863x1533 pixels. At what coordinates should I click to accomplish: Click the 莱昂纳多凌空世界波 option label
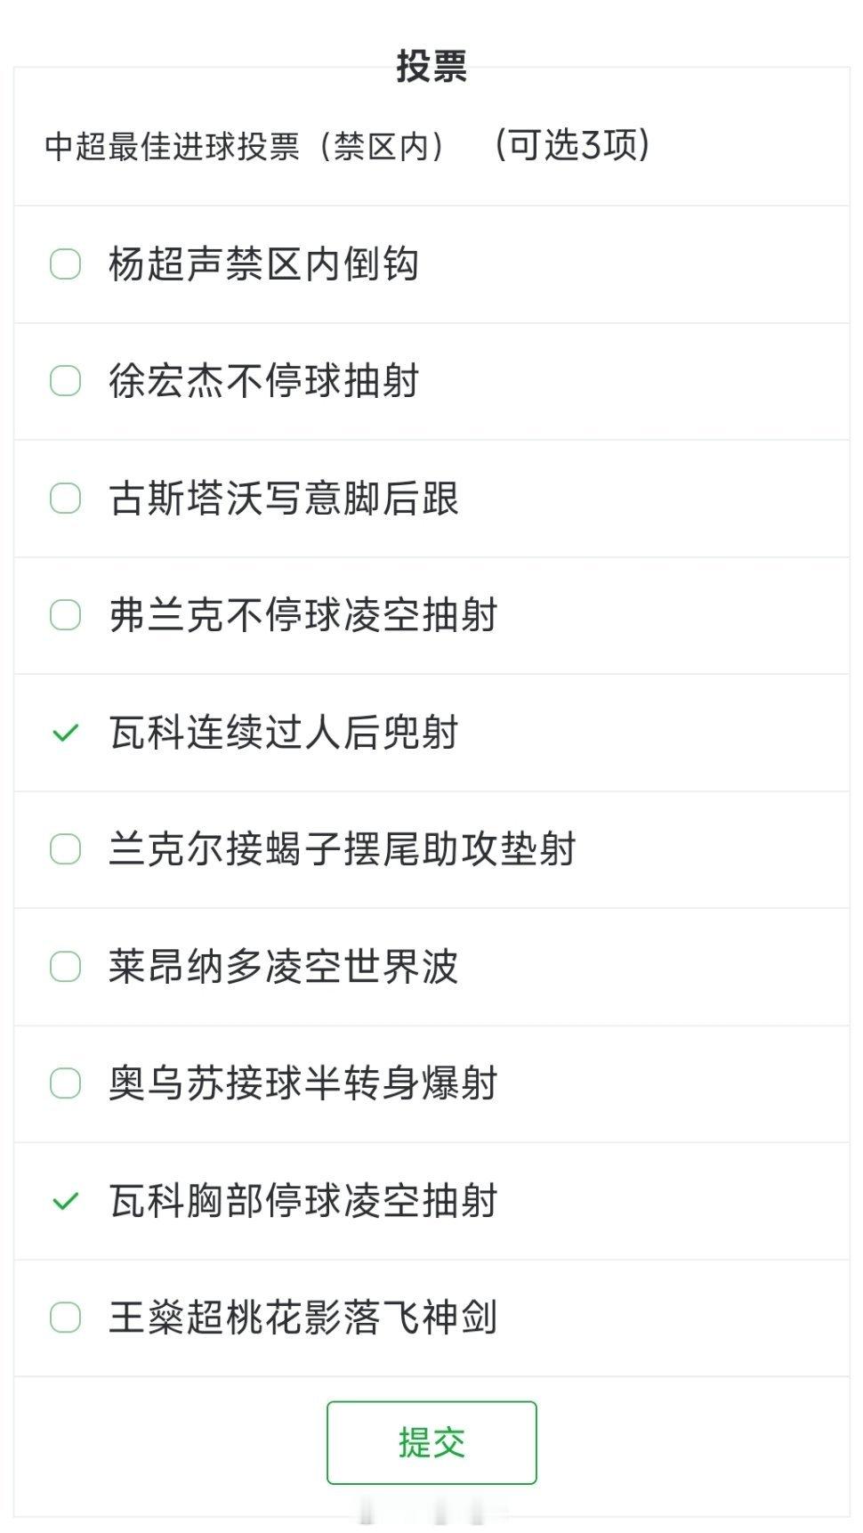point(283,967)
